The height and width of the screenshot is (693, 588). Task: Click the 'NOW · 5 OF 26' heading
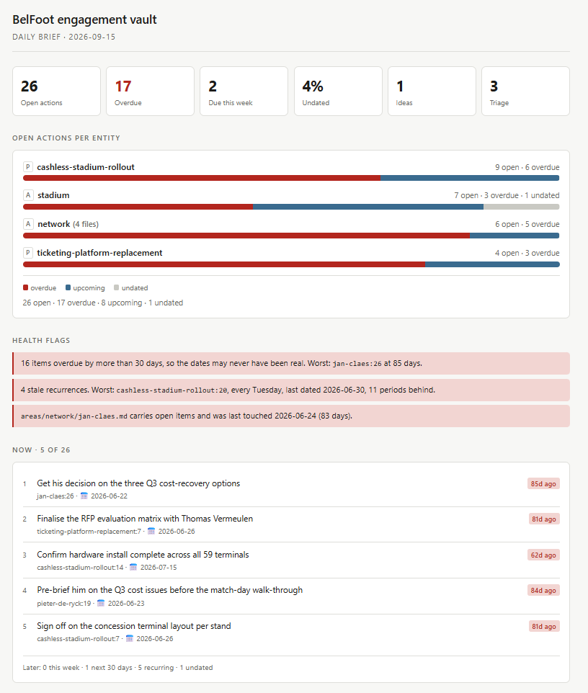tap(41, 450)
